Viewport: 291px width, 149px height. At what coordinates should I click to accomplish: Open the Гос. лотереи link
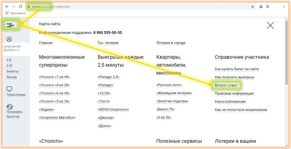108,43
